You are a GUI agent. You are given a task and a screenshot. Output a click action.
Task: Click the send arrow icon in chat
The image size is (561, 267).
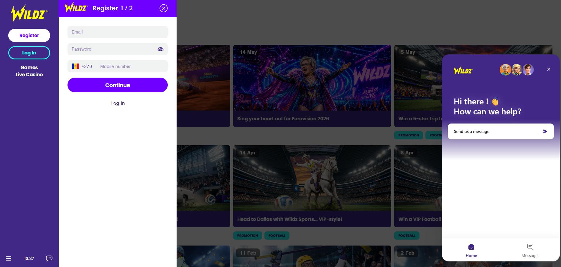545,131
